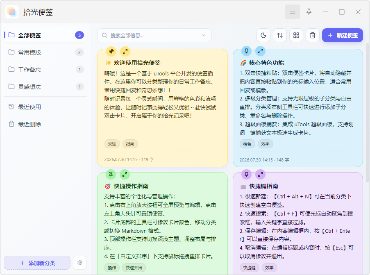Switch the card grid layout view
The height and width of the screenshot is (275, 370).
click(x=296, y=35)
